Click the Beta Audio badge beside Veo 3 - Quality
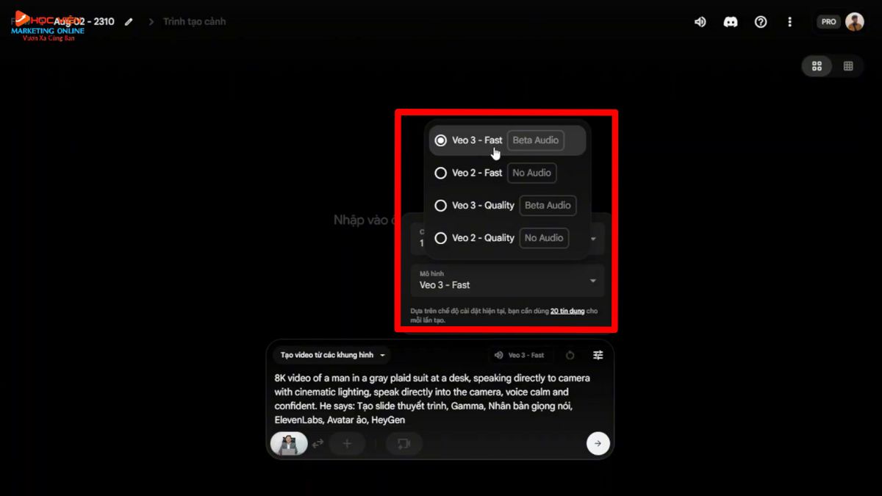The image size is (882, 496). 548,206
